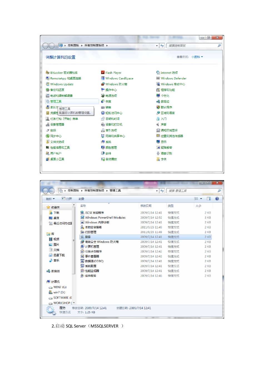Select 服务 shortcut in file list

pyautogui.click(x=146, y=237)
